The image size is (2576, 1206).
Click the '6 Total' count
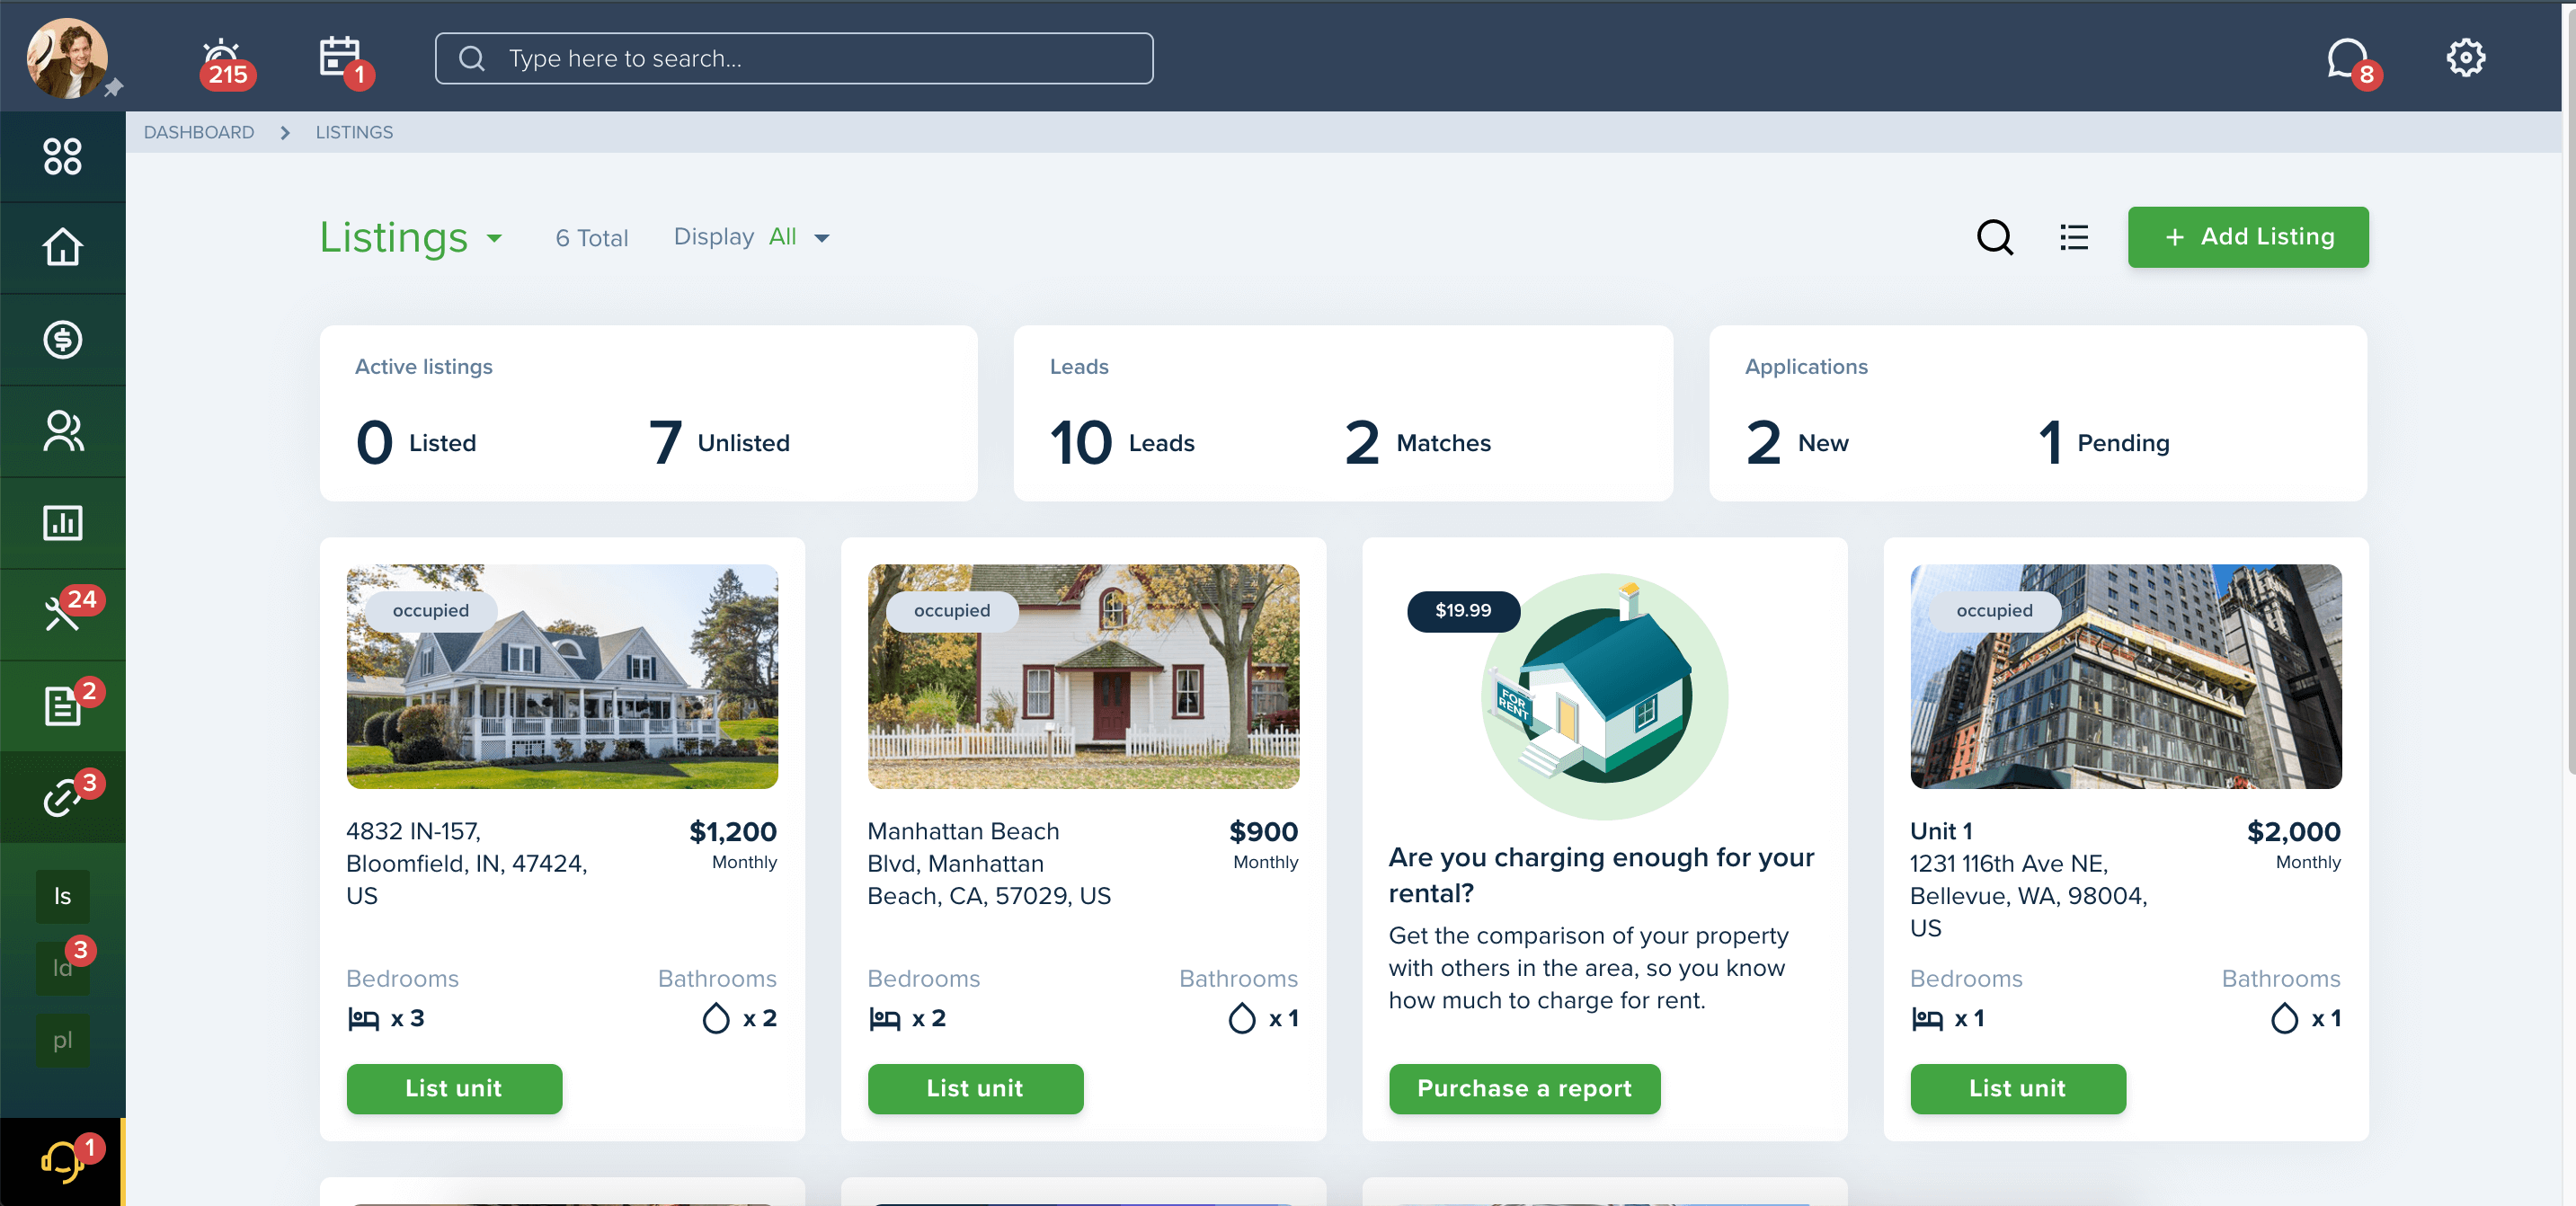[x=591, y=238]
